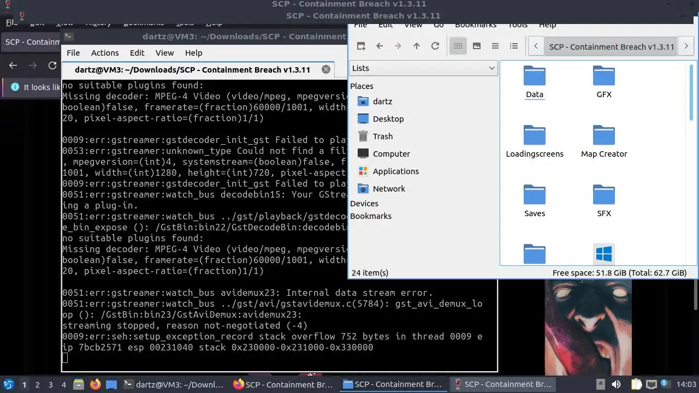Viewport: 699px width, 393px height.
Task: Open a new tab in file manager
Action: [361, 46]
